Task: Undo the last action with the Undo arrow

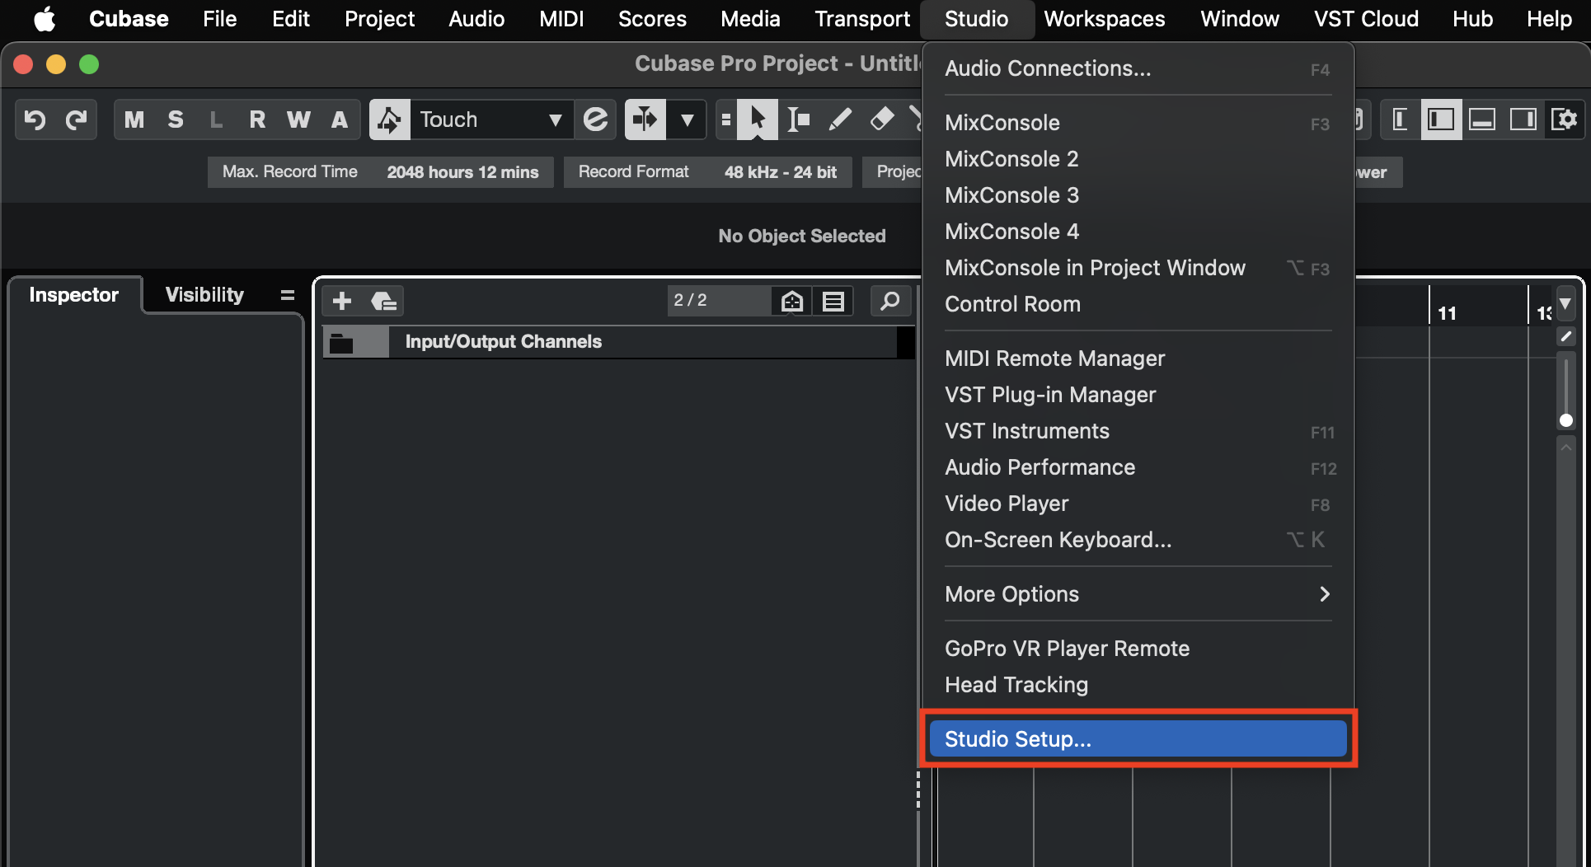Action: pyautogui.click(x=35, y=120)
